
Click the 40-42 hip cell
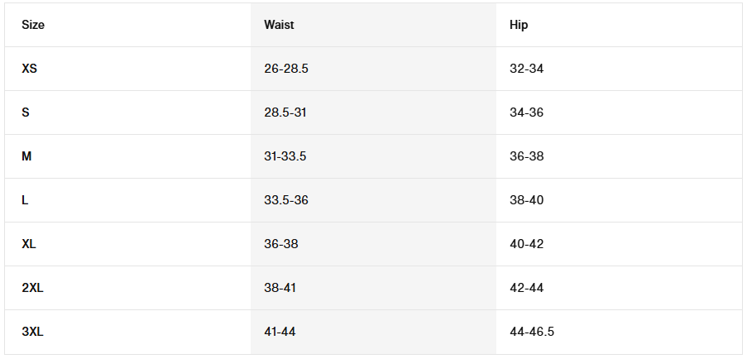[527, 244]
